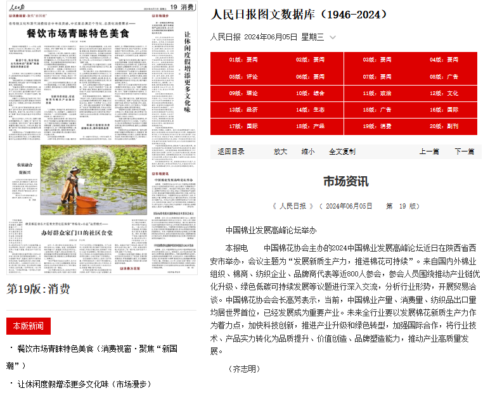The width and height of the screenshot is (502, 393).
Task: Click the 第19版:消费 heading
Action: (x=38, y=289)
